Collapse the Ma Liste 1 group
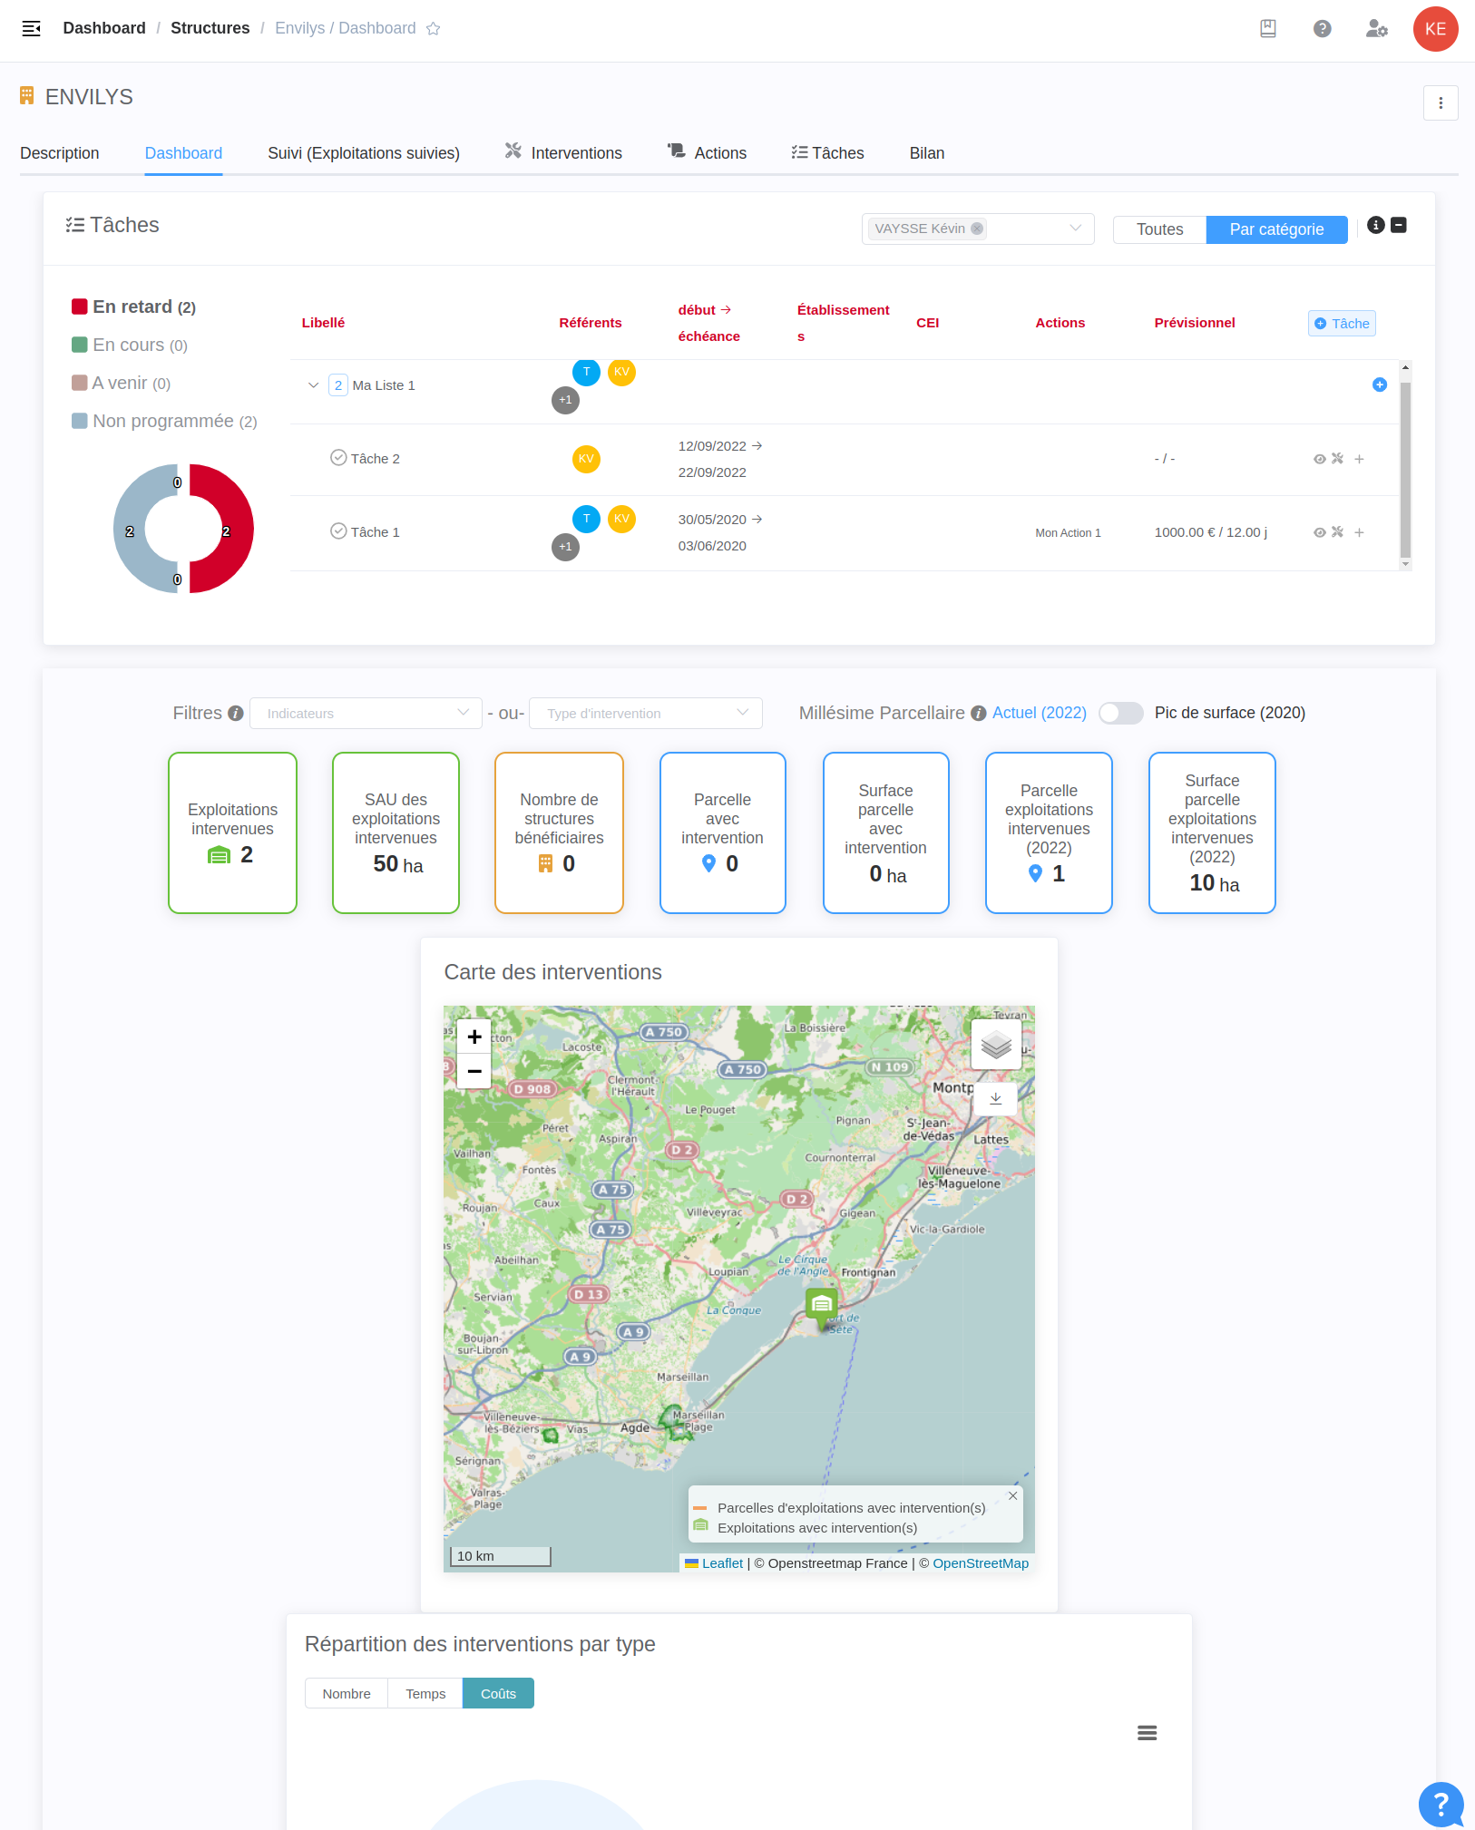Image resolution: width=1475 pixels, height=1830 pixels. point(312,384)
